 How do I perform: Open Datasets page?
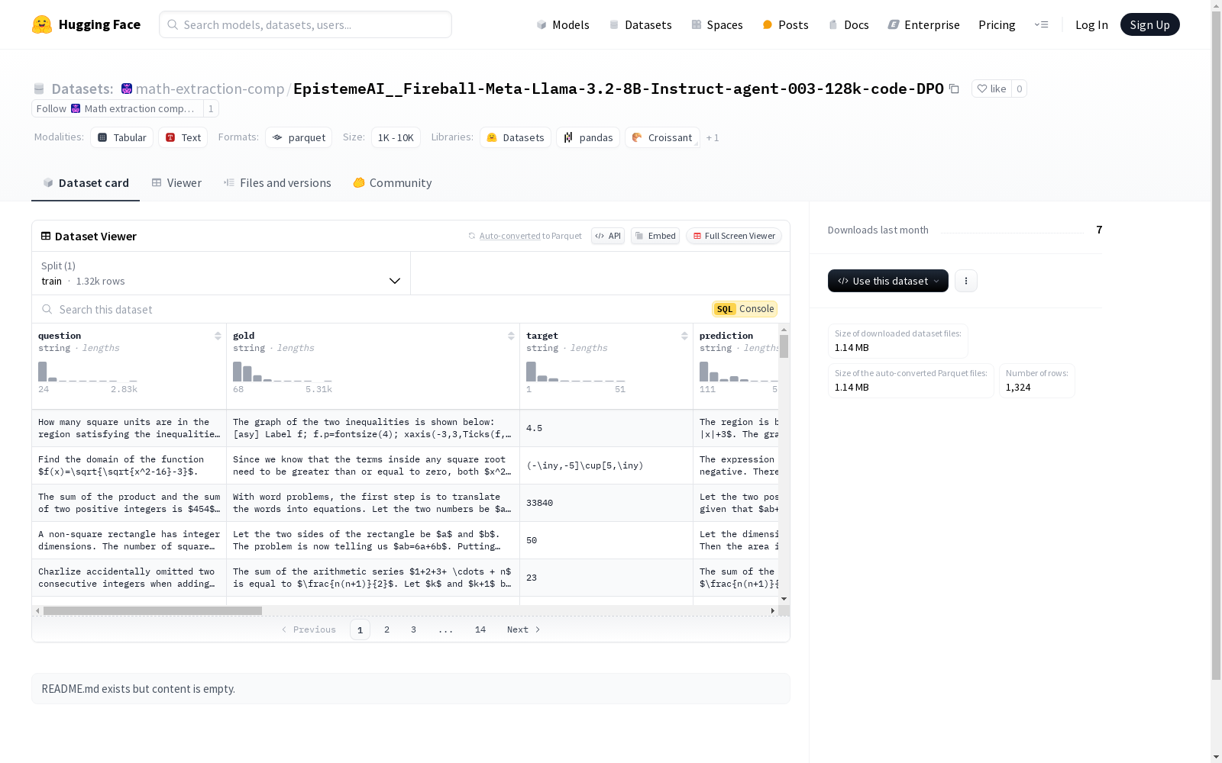(640, 24)
